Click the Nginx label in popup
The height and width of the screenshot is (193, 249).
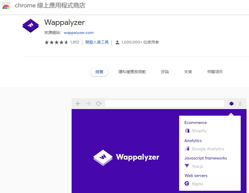[x=197, y=184]
